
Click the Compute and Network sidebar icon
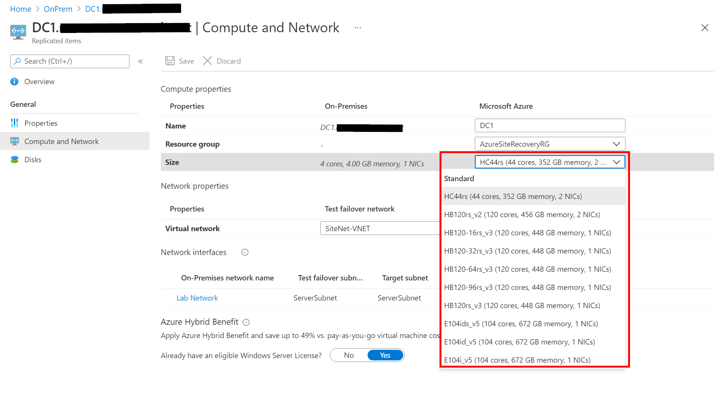coord(14,141)
